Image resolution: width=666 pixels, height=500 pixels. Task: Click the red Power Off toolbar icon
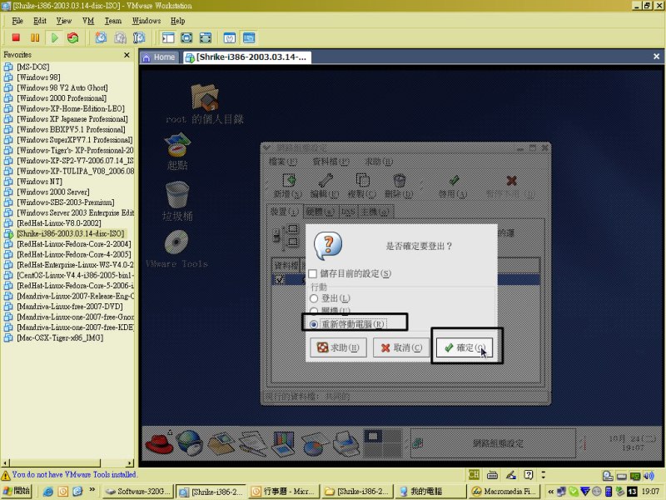tap(16, 37)
